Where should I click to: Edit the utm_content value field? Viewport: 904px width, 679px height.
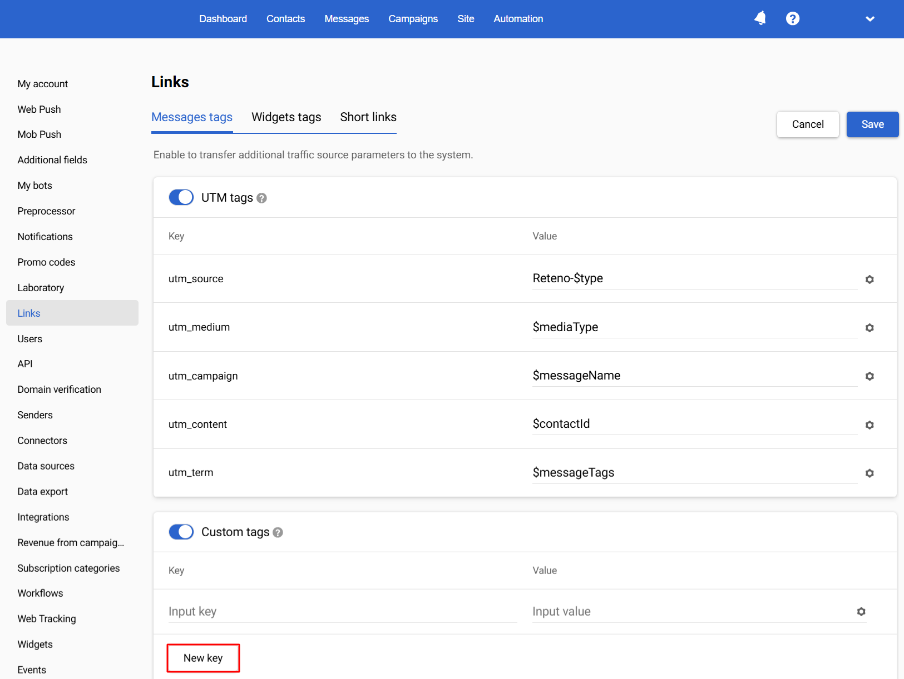click(x=695, y=424)
